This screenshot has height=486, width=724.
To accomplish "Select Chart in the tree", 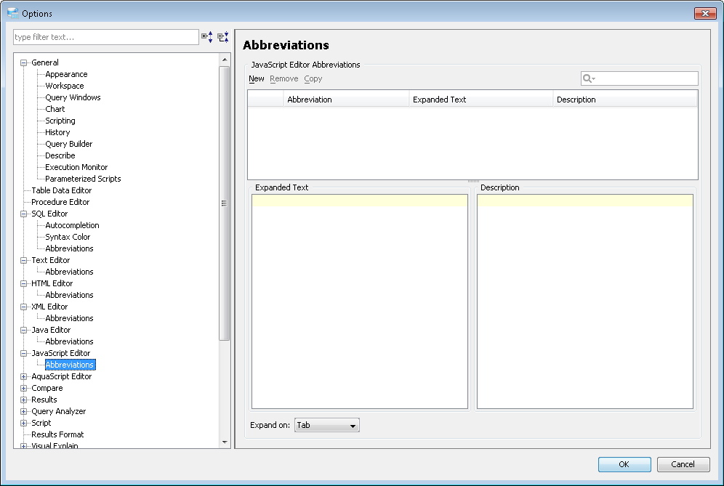I will coord(55,109).
